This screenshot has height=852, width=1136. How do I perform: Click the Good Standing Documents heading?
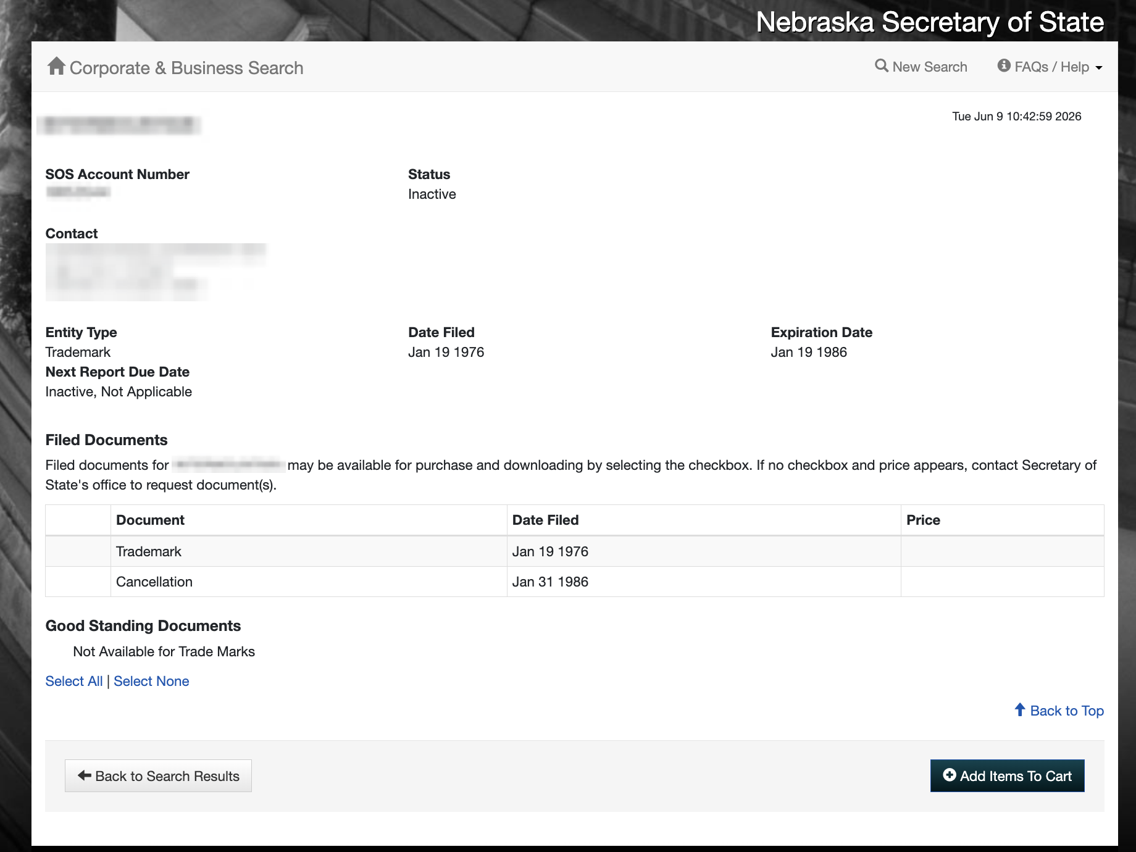click(x=143, y=625)
